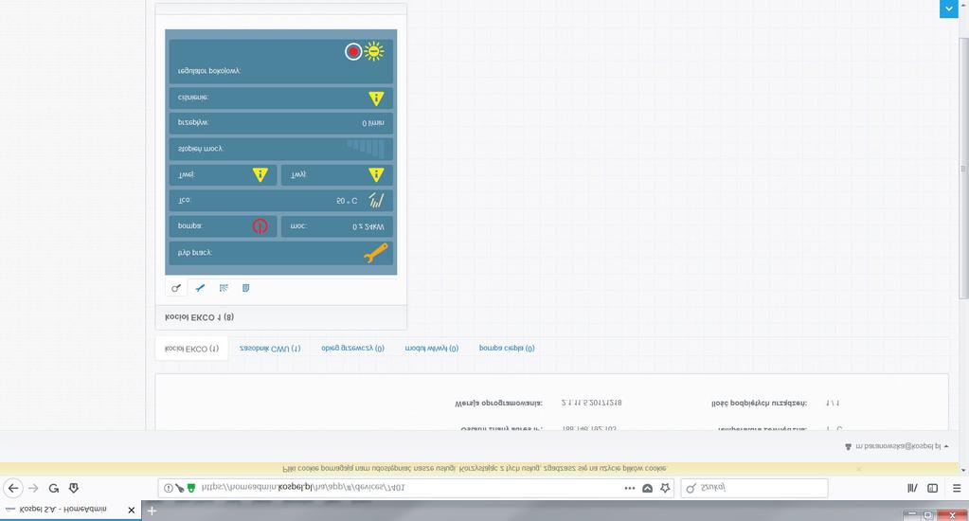Switch to the zasobnik CWU (1) tab
This screenshot has width=969, height=521.
270,349
